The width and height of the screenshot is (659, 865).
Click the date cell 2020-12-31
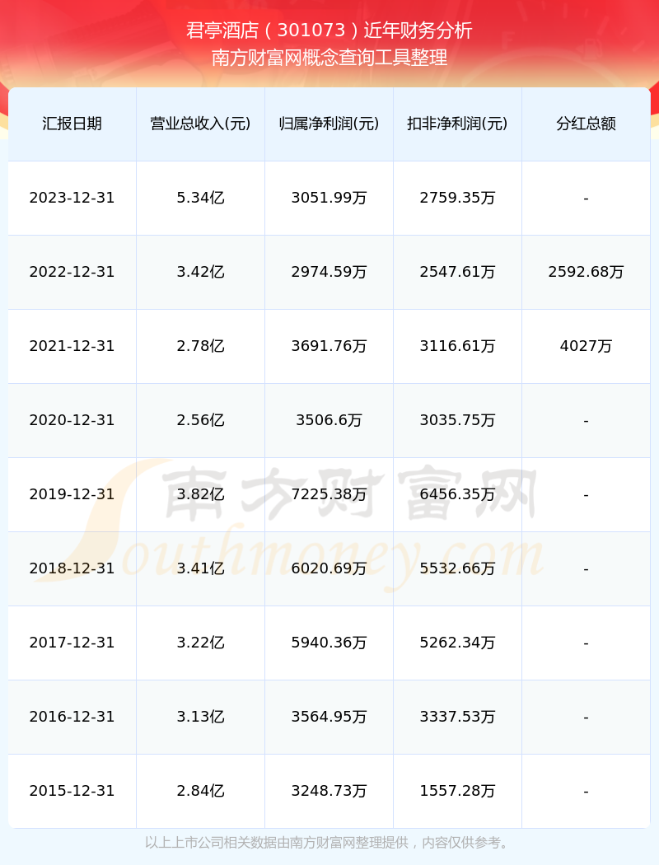(72, 420)
